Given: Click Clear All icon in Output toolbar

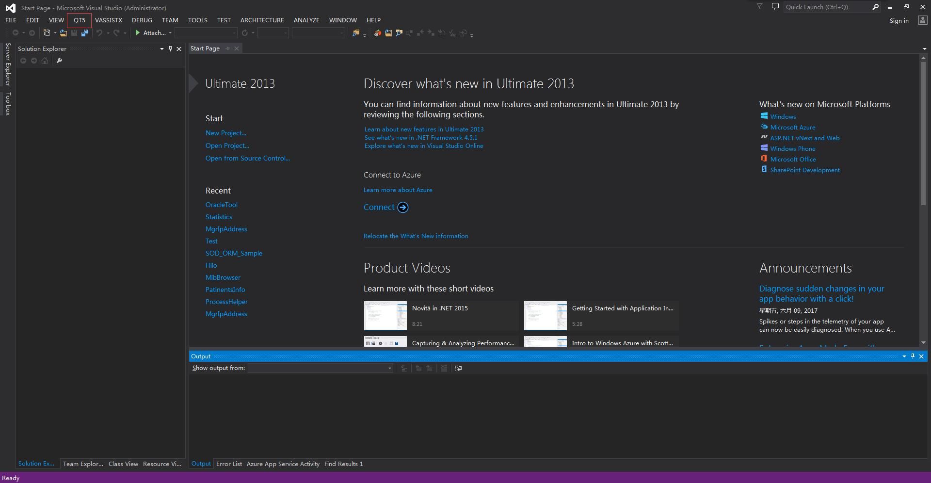Looking at the screenshot, I should click(444, 368).
